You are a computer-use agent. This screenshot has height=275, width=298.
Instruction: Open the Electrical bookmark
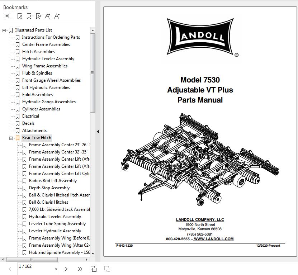[x=30, y=116]
